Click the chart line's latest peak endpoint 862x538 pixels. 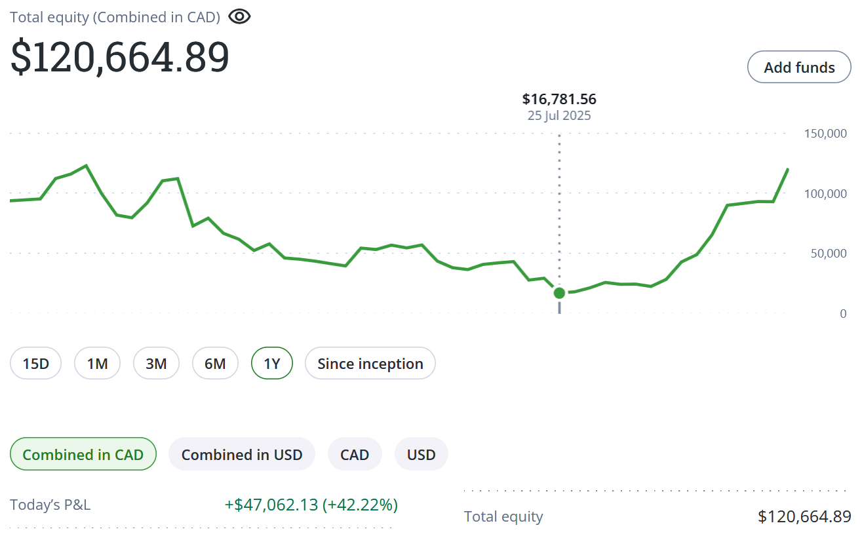click(787, 169)
